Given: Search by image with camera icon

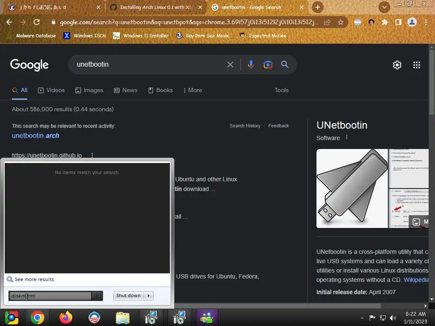Looking at the screenshot, I should [268, 65].
